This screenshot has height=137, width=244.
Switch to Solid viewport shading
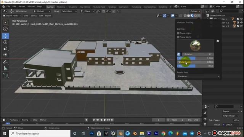click(188, 16)
